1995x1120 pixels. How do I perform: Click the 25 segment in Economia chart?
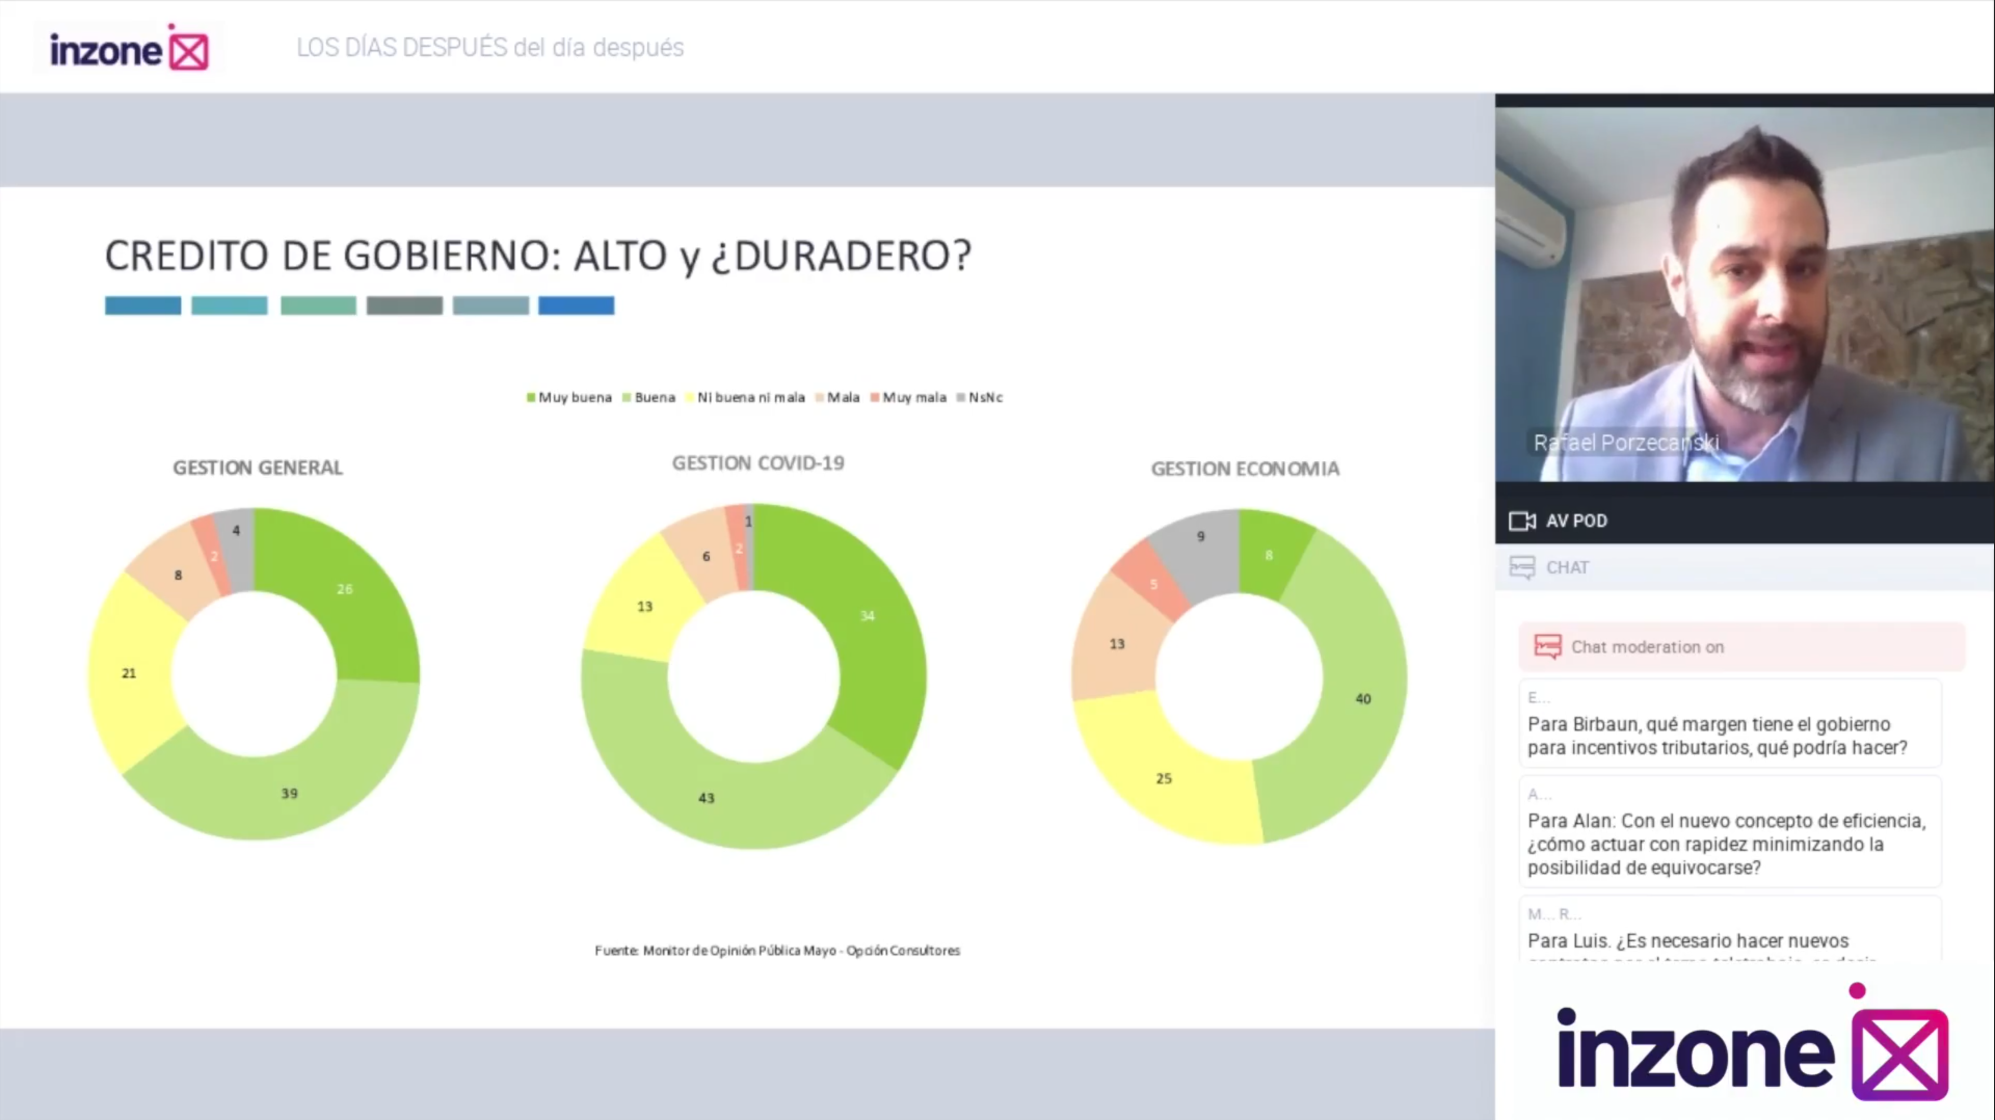[x=1164, y=778]
